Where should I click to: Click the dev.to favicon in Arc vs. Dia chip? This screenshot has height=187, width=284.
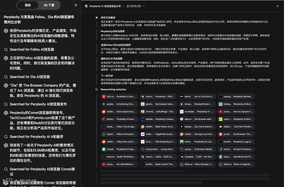point(181,97)
